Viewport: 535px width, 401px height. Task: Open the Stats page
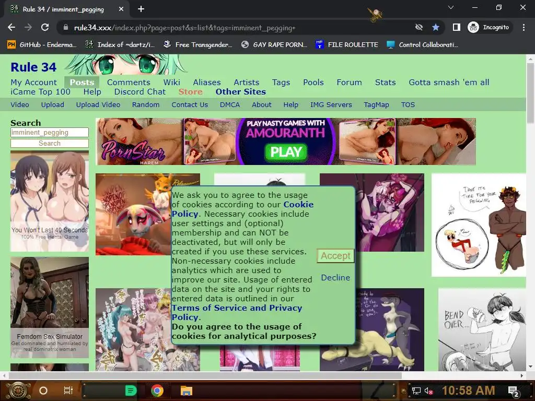pos(385,82)
